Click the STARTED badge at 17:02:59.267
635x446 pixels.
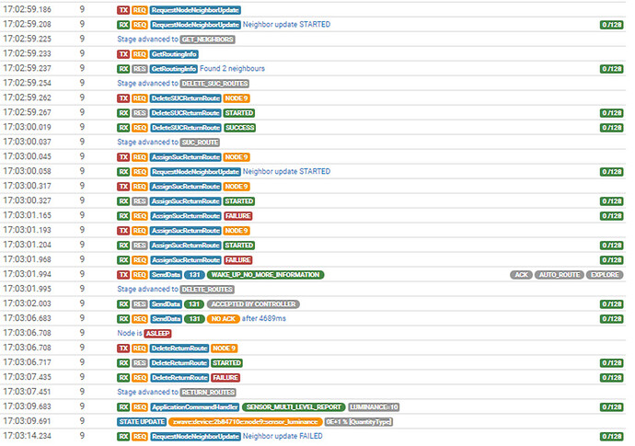[x=239, y=113]
